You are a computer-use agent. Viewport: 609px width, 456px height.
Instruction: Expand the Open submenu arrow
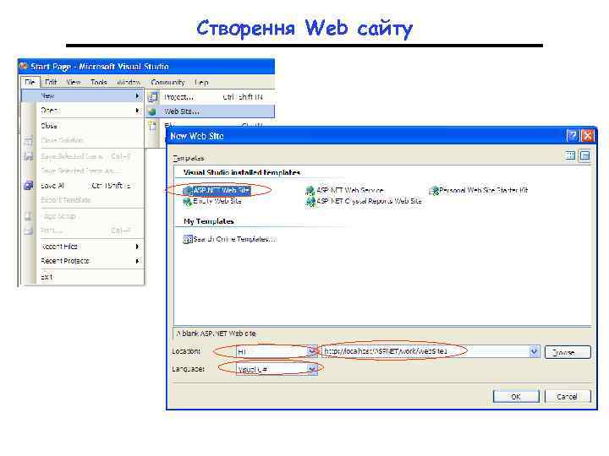138,111
